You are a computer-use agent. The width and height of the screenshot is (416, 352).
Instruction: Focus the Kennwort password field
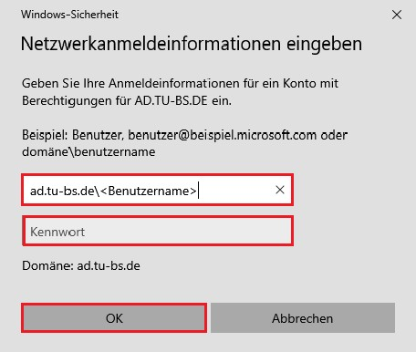[x=158, y=232]
